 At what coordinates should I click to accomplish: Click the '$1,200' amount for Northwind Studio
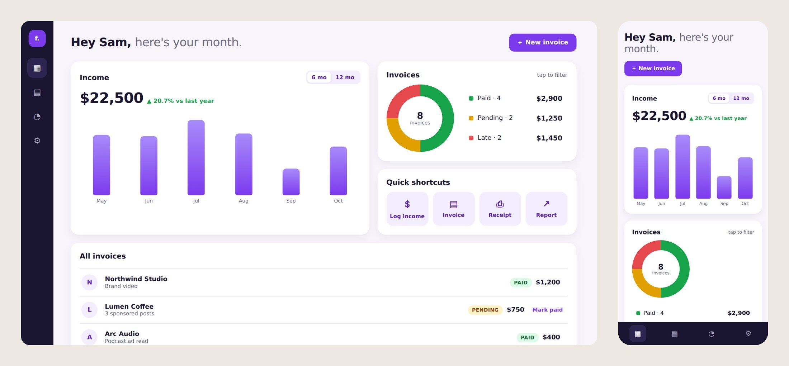pyautogui.click(x=548, y=282)
